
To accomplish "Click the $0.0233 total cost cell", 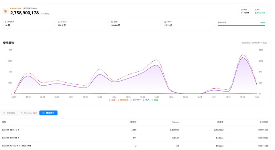I will tap(220, 146).
